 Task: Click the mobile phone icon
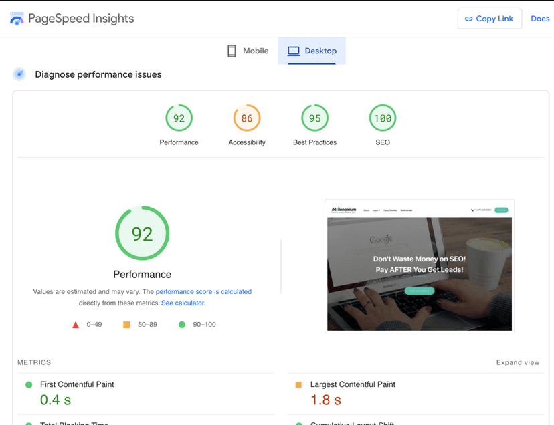(232, 51)
